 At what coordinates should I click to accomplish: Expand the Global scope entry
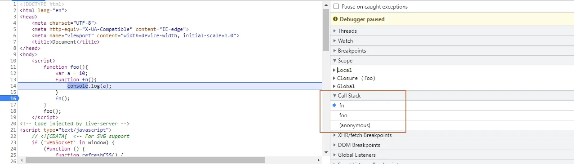click(346, 86)
